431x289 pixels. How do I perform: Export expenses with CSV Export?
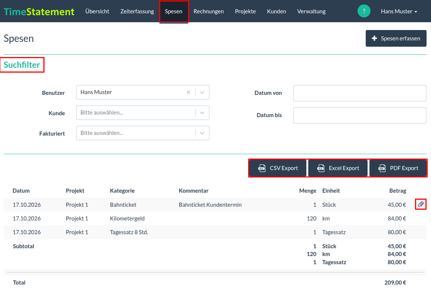click(278, 168)
